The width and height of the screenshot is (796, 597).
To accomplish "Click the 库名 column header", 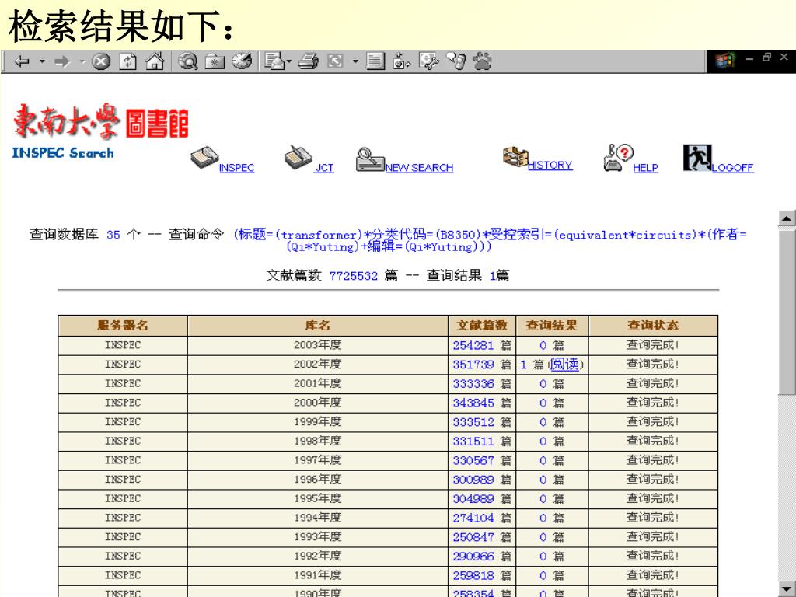I will click(x=318, y=326).
